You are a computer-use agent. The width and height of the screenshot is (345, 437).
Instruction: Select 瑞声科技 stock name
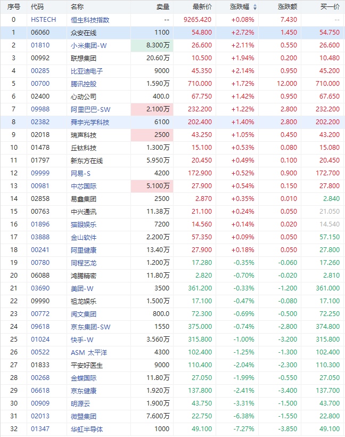coord(84,135)
